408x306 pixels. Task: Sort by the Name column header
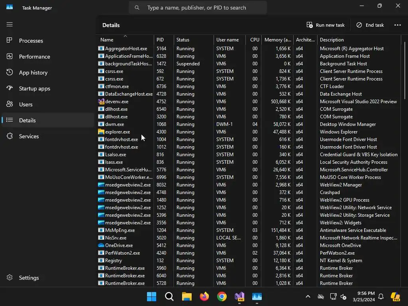click(125, 39)
